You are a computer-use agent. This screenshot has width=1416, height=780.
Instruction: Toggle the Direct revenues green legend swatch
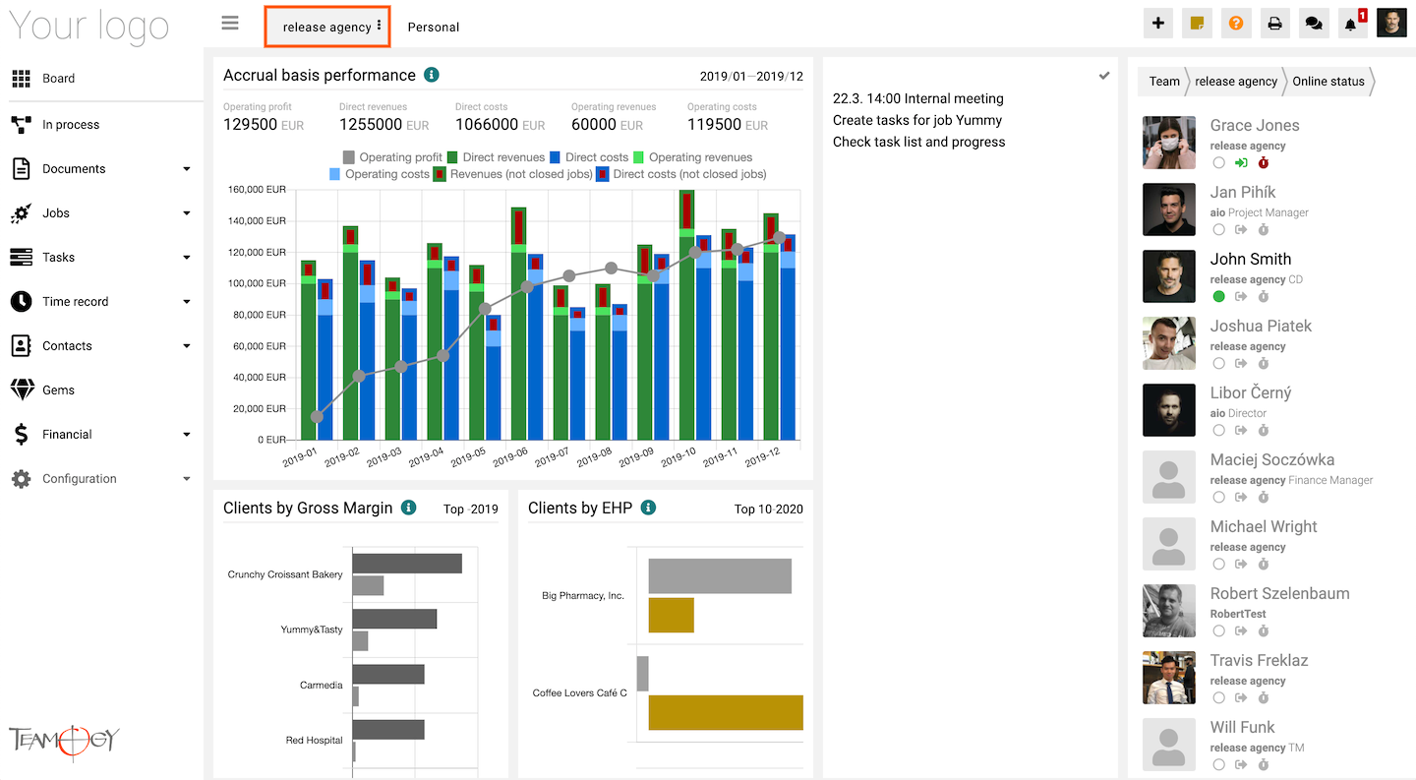point(453,157)
